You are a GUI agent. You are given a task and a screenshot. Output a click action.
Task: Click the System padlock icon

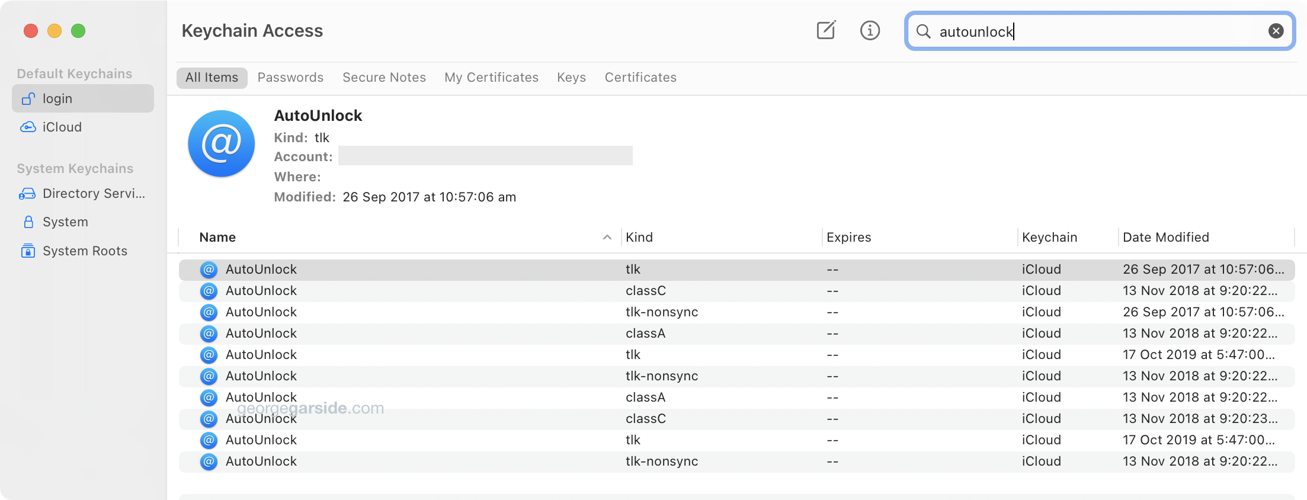[28, 222]
